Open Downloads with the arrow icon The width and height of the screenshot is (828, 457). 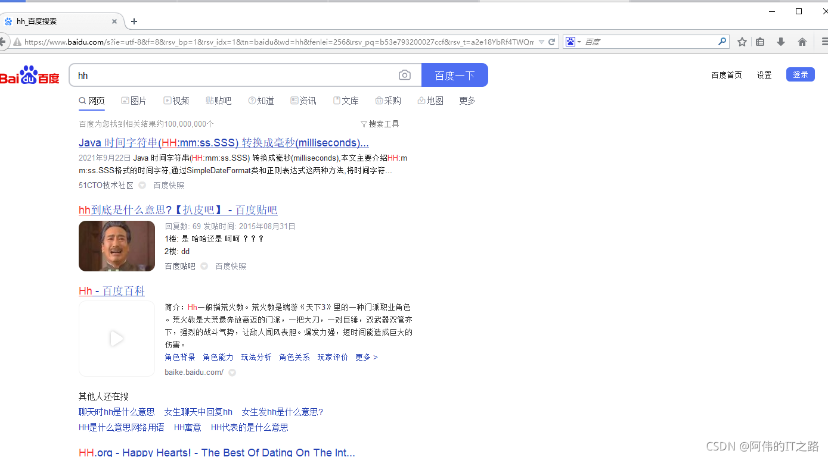(x=781, y=42)
